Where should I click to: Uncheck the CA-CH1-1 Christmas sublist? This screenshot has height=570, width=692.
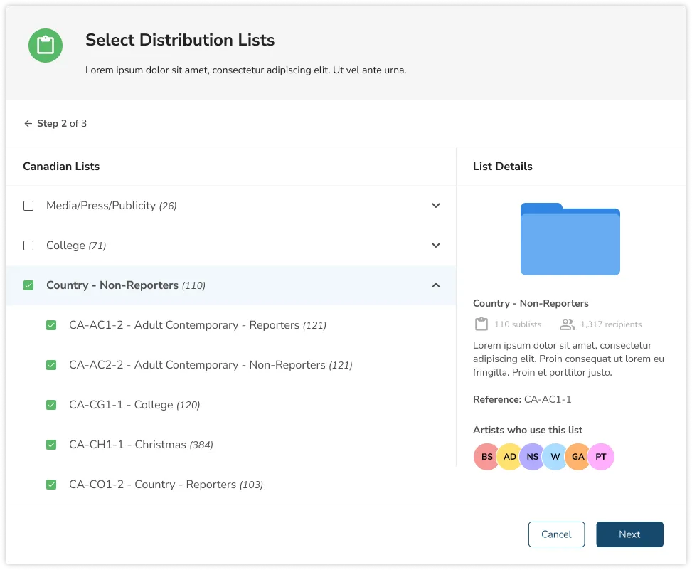(x=51, y=444)
